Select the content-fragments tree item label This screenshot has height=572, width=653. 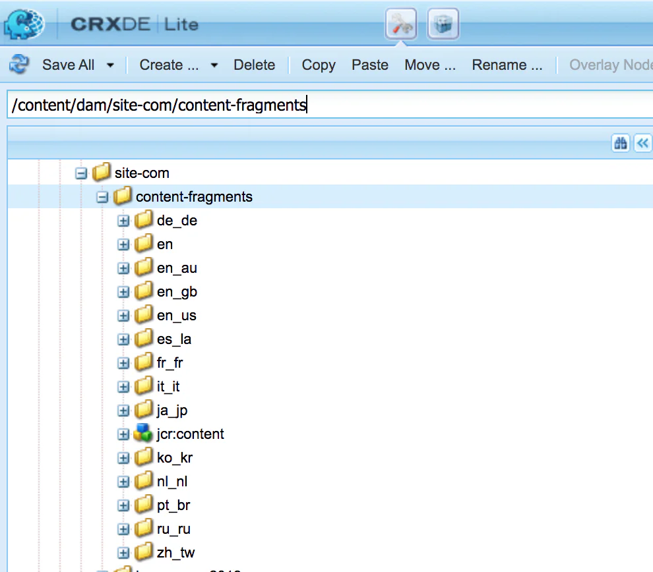(194, 197)
